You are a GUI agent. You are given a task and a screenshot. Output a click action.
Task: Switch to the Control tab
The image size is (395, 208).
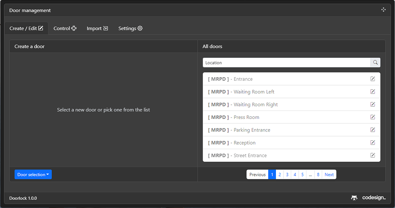[x=65, y=28]
